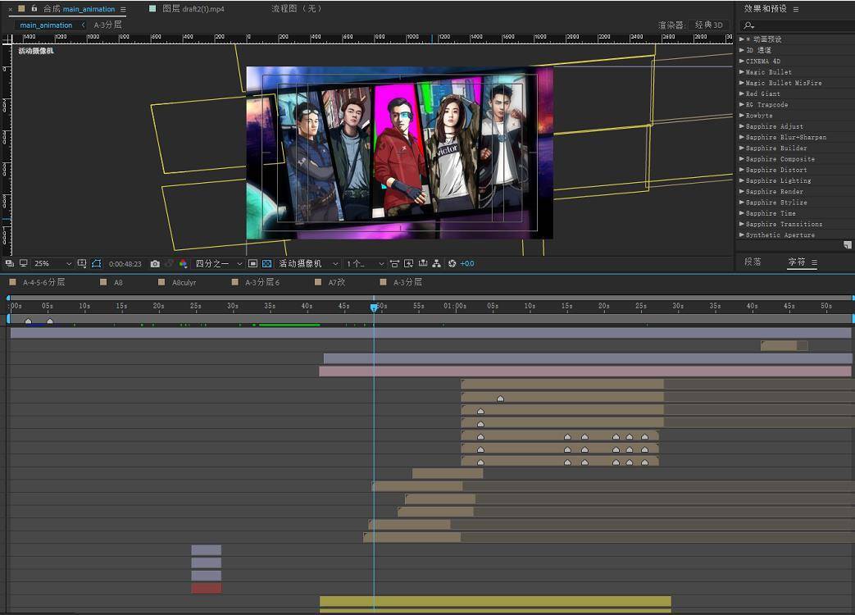Screen dimensions: 855x615
Task: Click the 01:00s mark on time ruler
Action: coord(455,306)
